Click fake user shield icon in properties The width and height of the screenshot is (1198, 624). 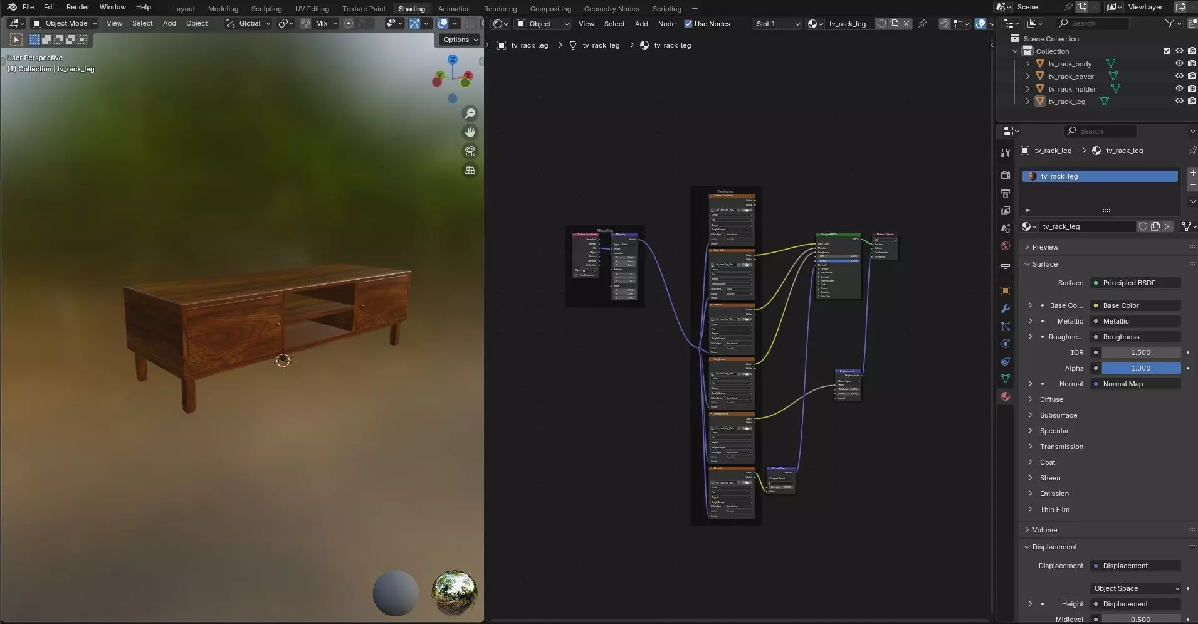click(x=1143, y=226)
